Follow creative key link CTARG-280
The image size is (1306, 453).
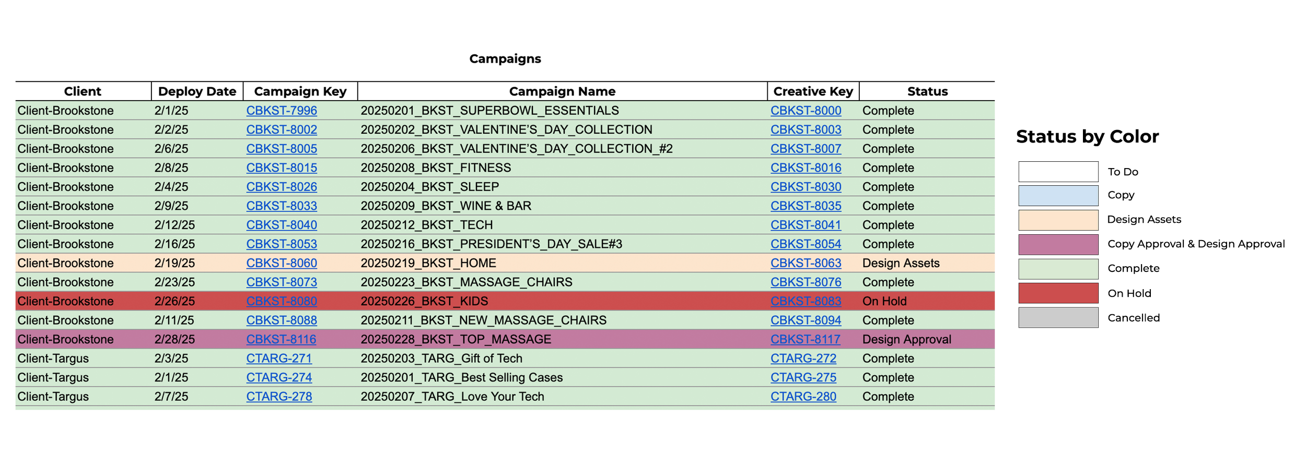pyautogui.click(x=803, y=397)
